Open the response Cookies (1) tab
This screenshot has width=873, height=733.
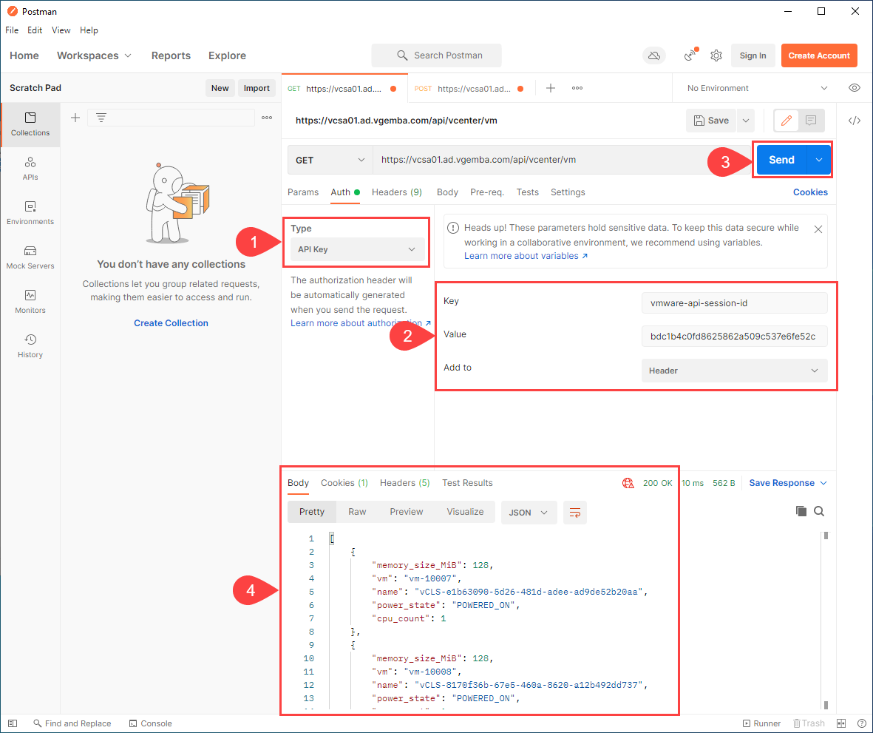point(344,483)
